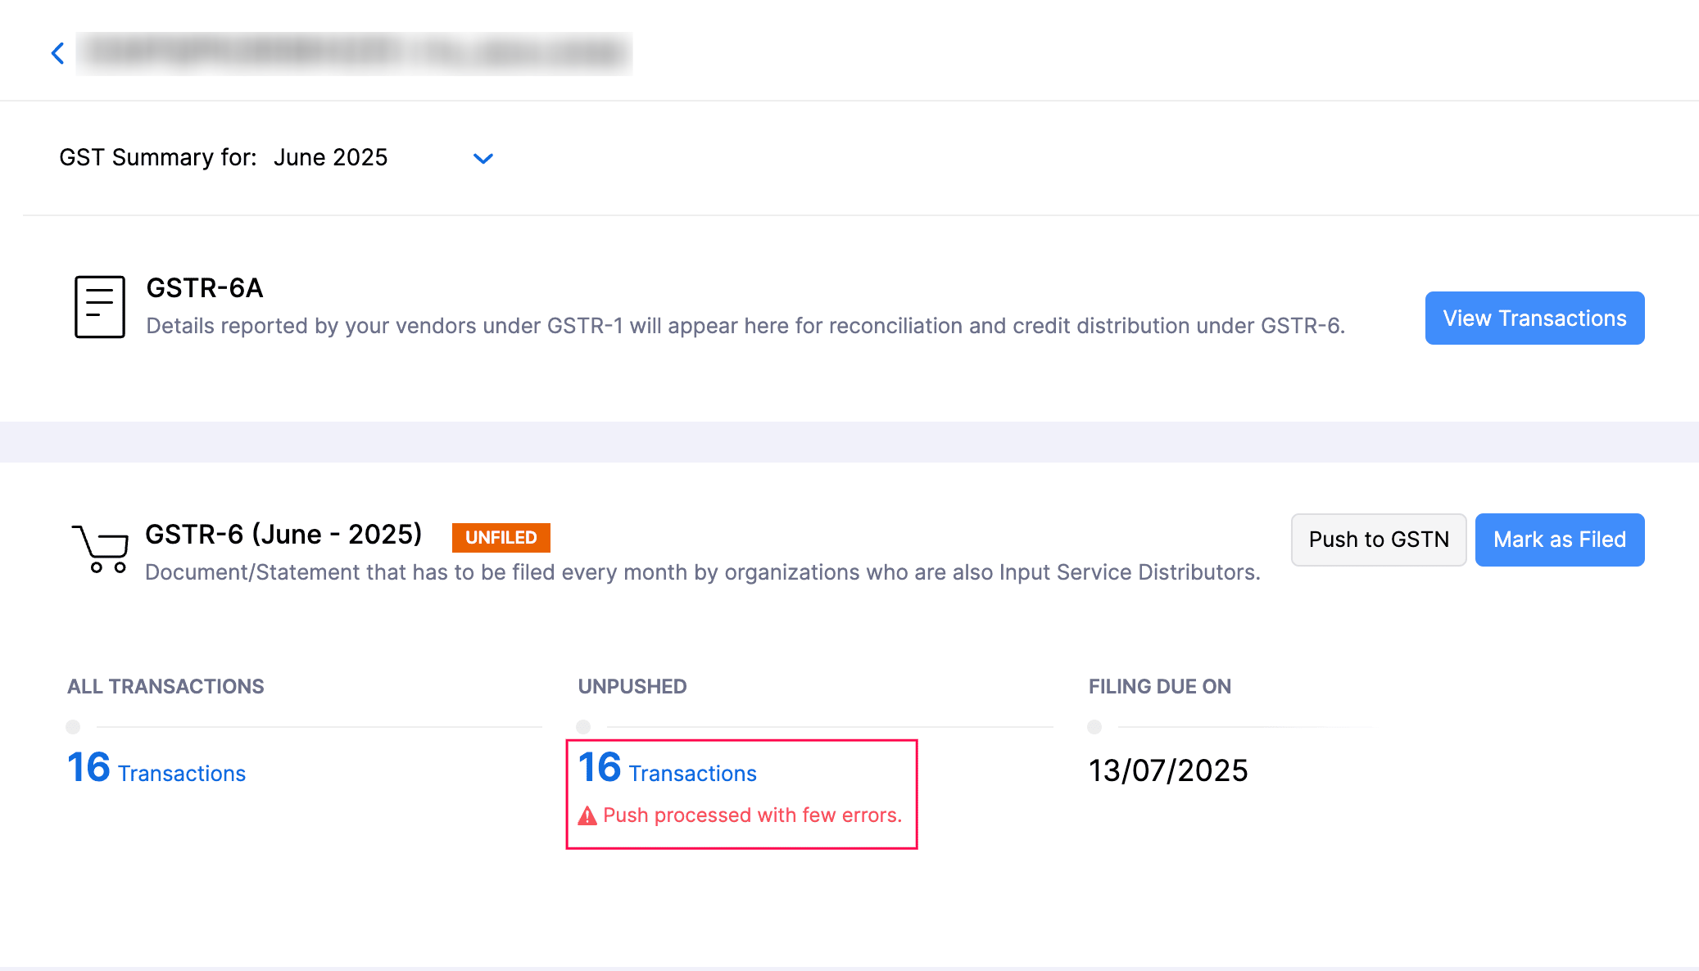The width and height of the screenshot is (1699, 971).
Task: Click the Mark as Filed button
Action: click(x=1560, y=540)
